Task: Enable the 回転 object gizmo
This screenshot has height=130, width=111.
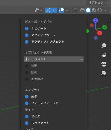Action: (27, 73)
